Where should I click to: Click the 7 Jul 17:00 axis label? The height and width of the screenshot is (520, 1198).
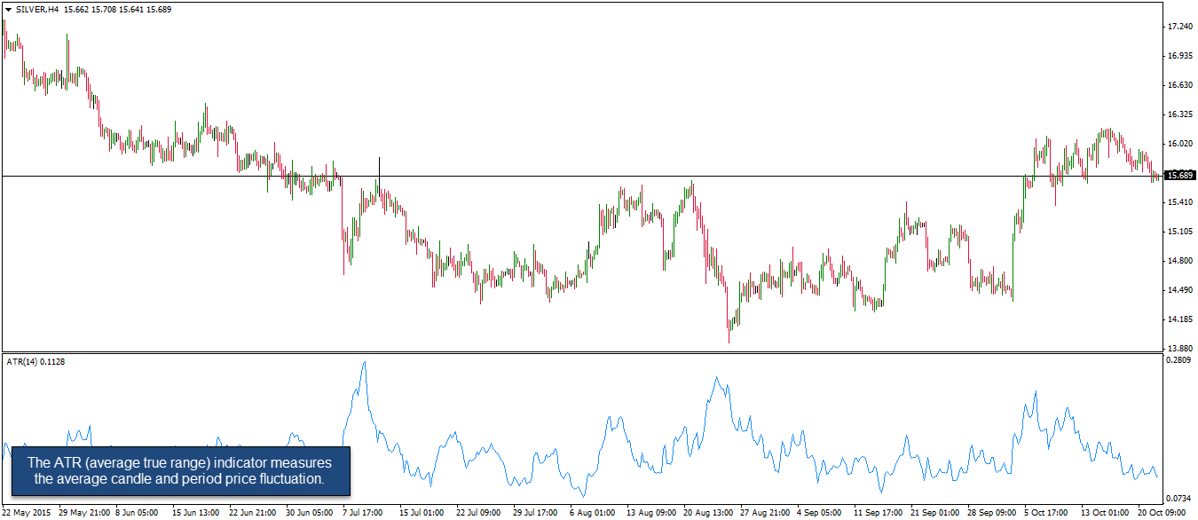[362, 512]
